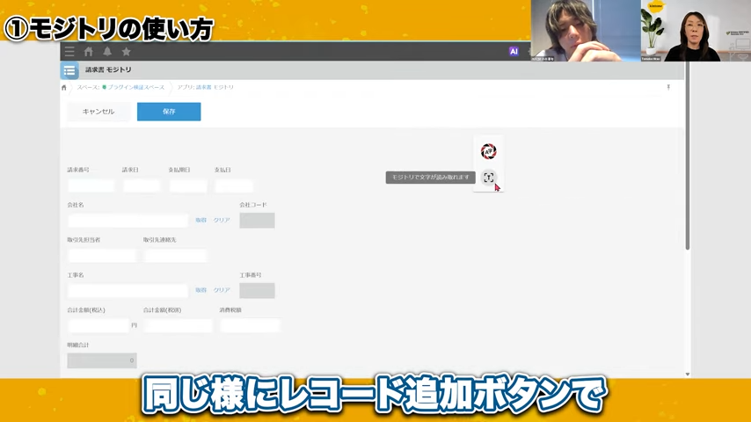Click クリア next to the 工事名 field

tap(222, 290)
